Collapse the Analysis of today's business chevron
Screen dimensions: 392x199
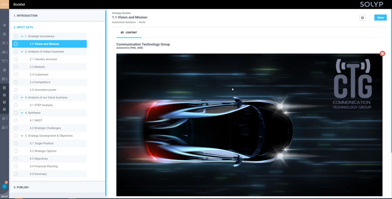tap(22, 52)
